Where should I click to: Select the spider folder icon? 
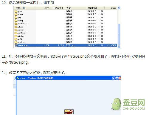[x=16, y=30]
